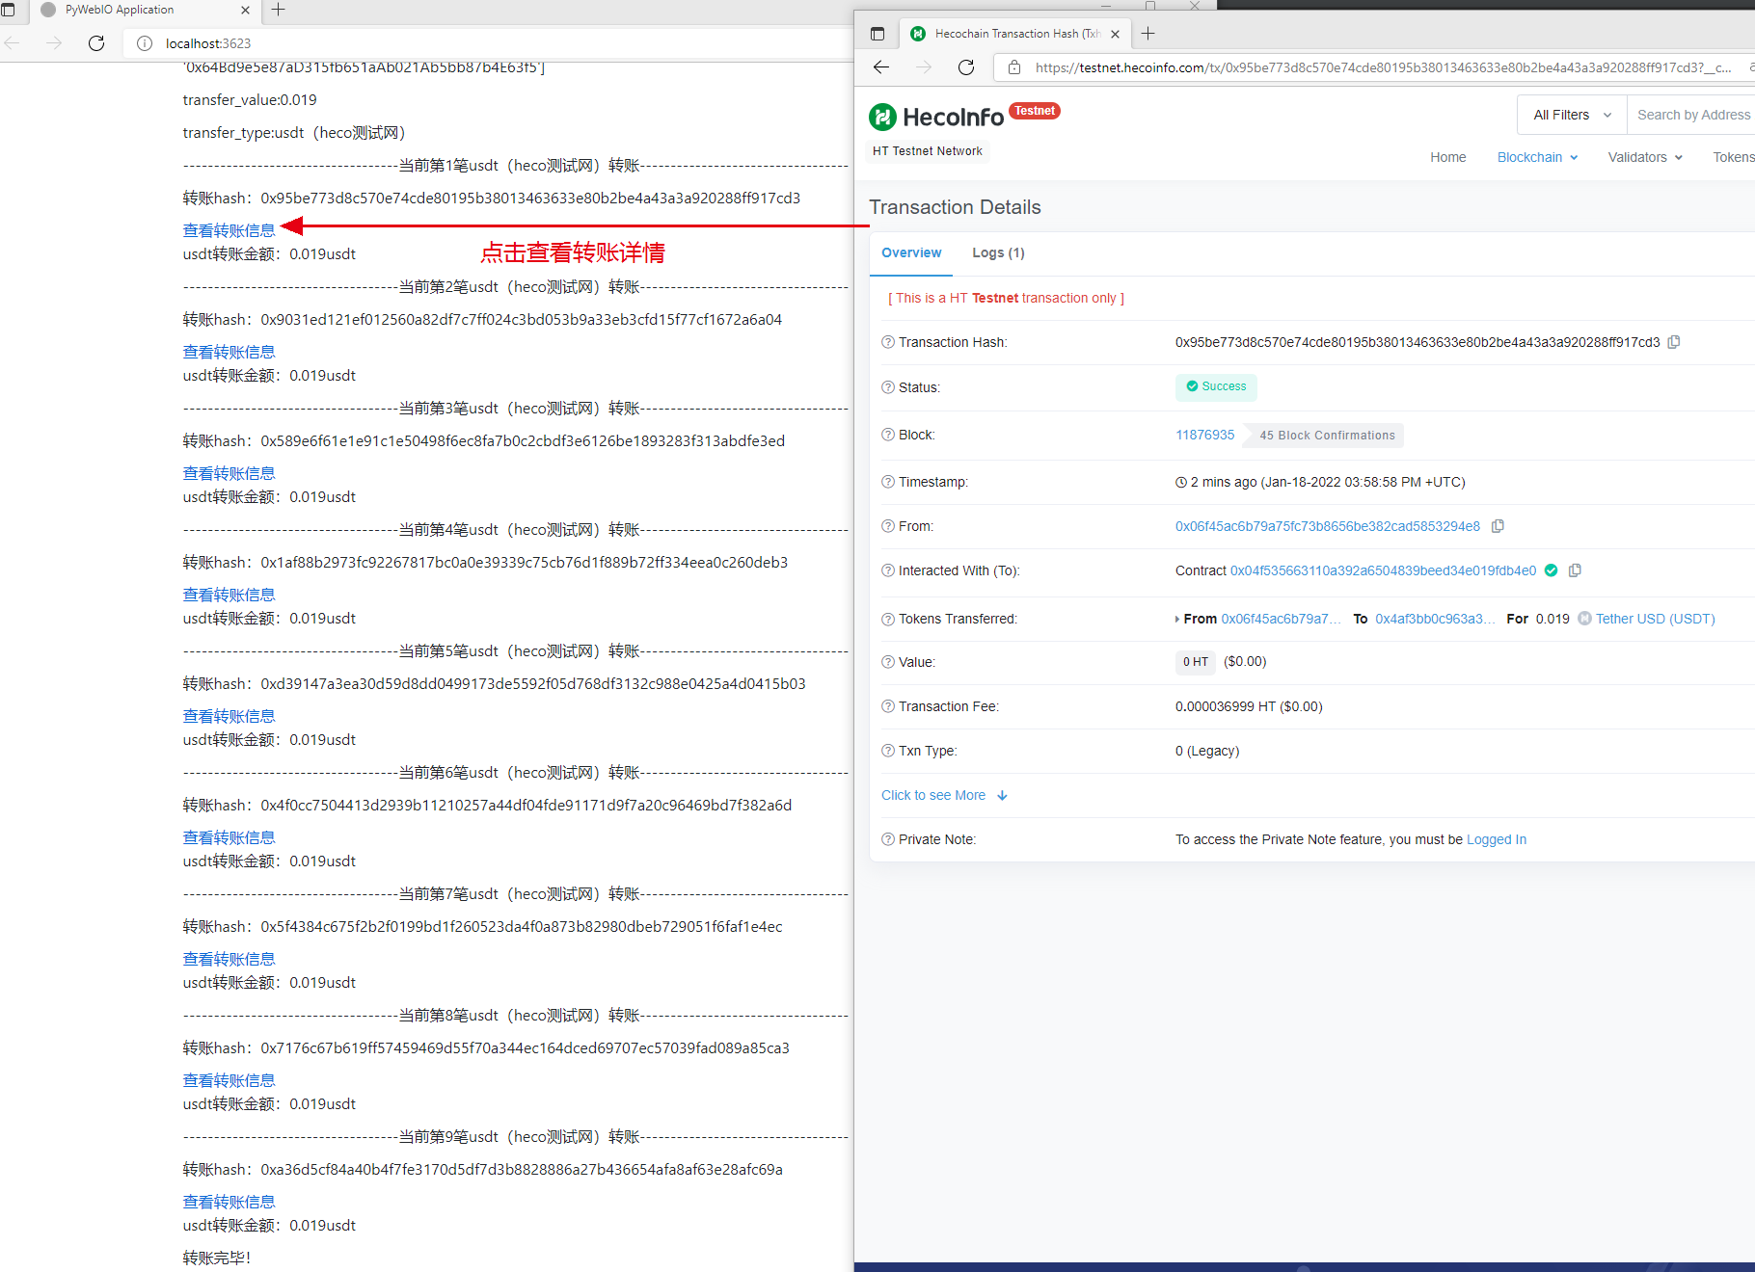Expand Click to see More section
Viewport: 1755px width, 1272px height.
(944, 795)
